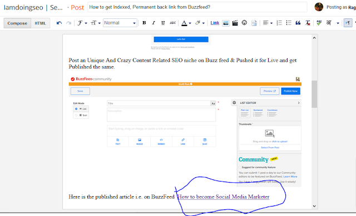356x216 pixels.
Task: Select the small 'Let's Go!' signup image
Action: [181, 42]
